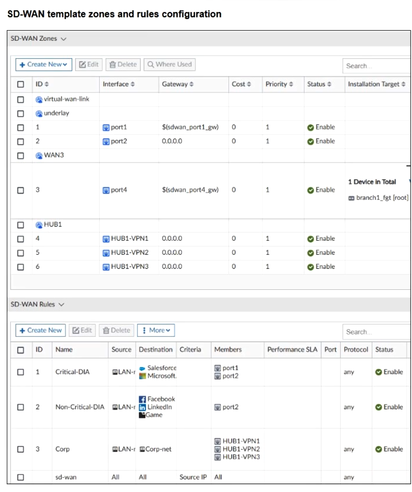The image size is (412, 492).
Task: Click the HUB1-VPN2 interface icon in zones table
Action: (106, 253)
